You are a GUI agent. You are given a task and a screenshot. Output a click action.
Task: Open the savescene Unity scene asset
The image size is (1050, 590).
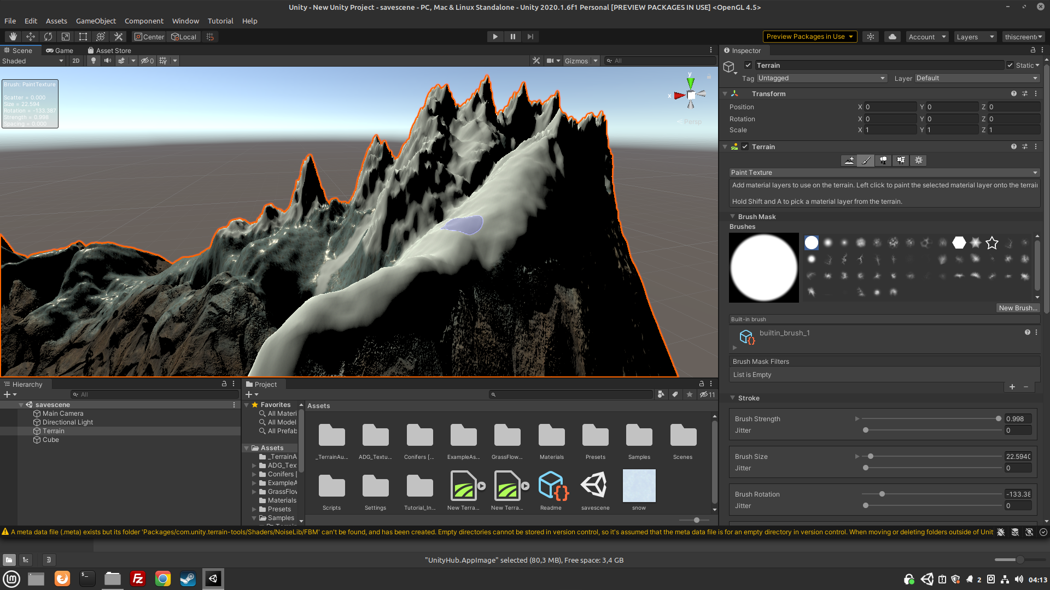(x=594, y=485)
